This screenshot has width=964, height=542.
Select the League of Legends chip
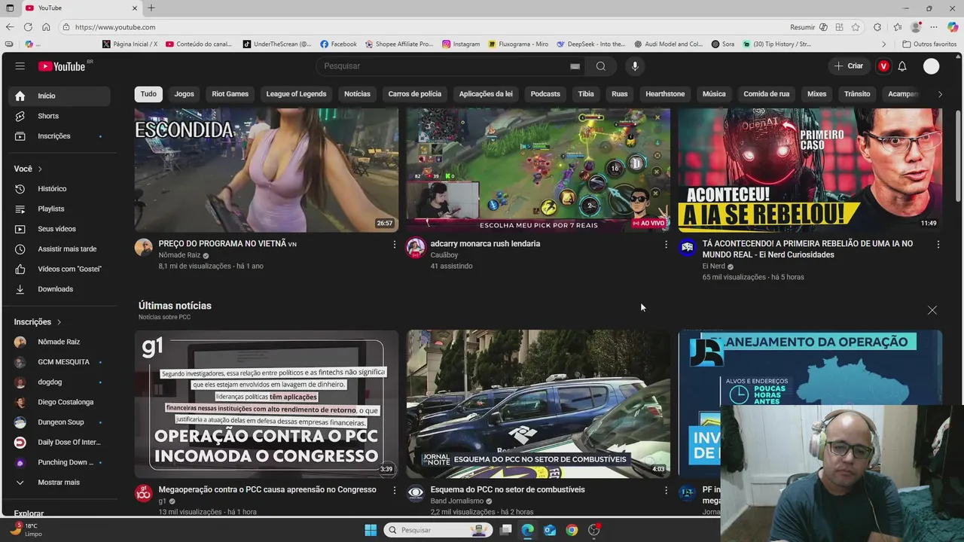coord(296,94)
